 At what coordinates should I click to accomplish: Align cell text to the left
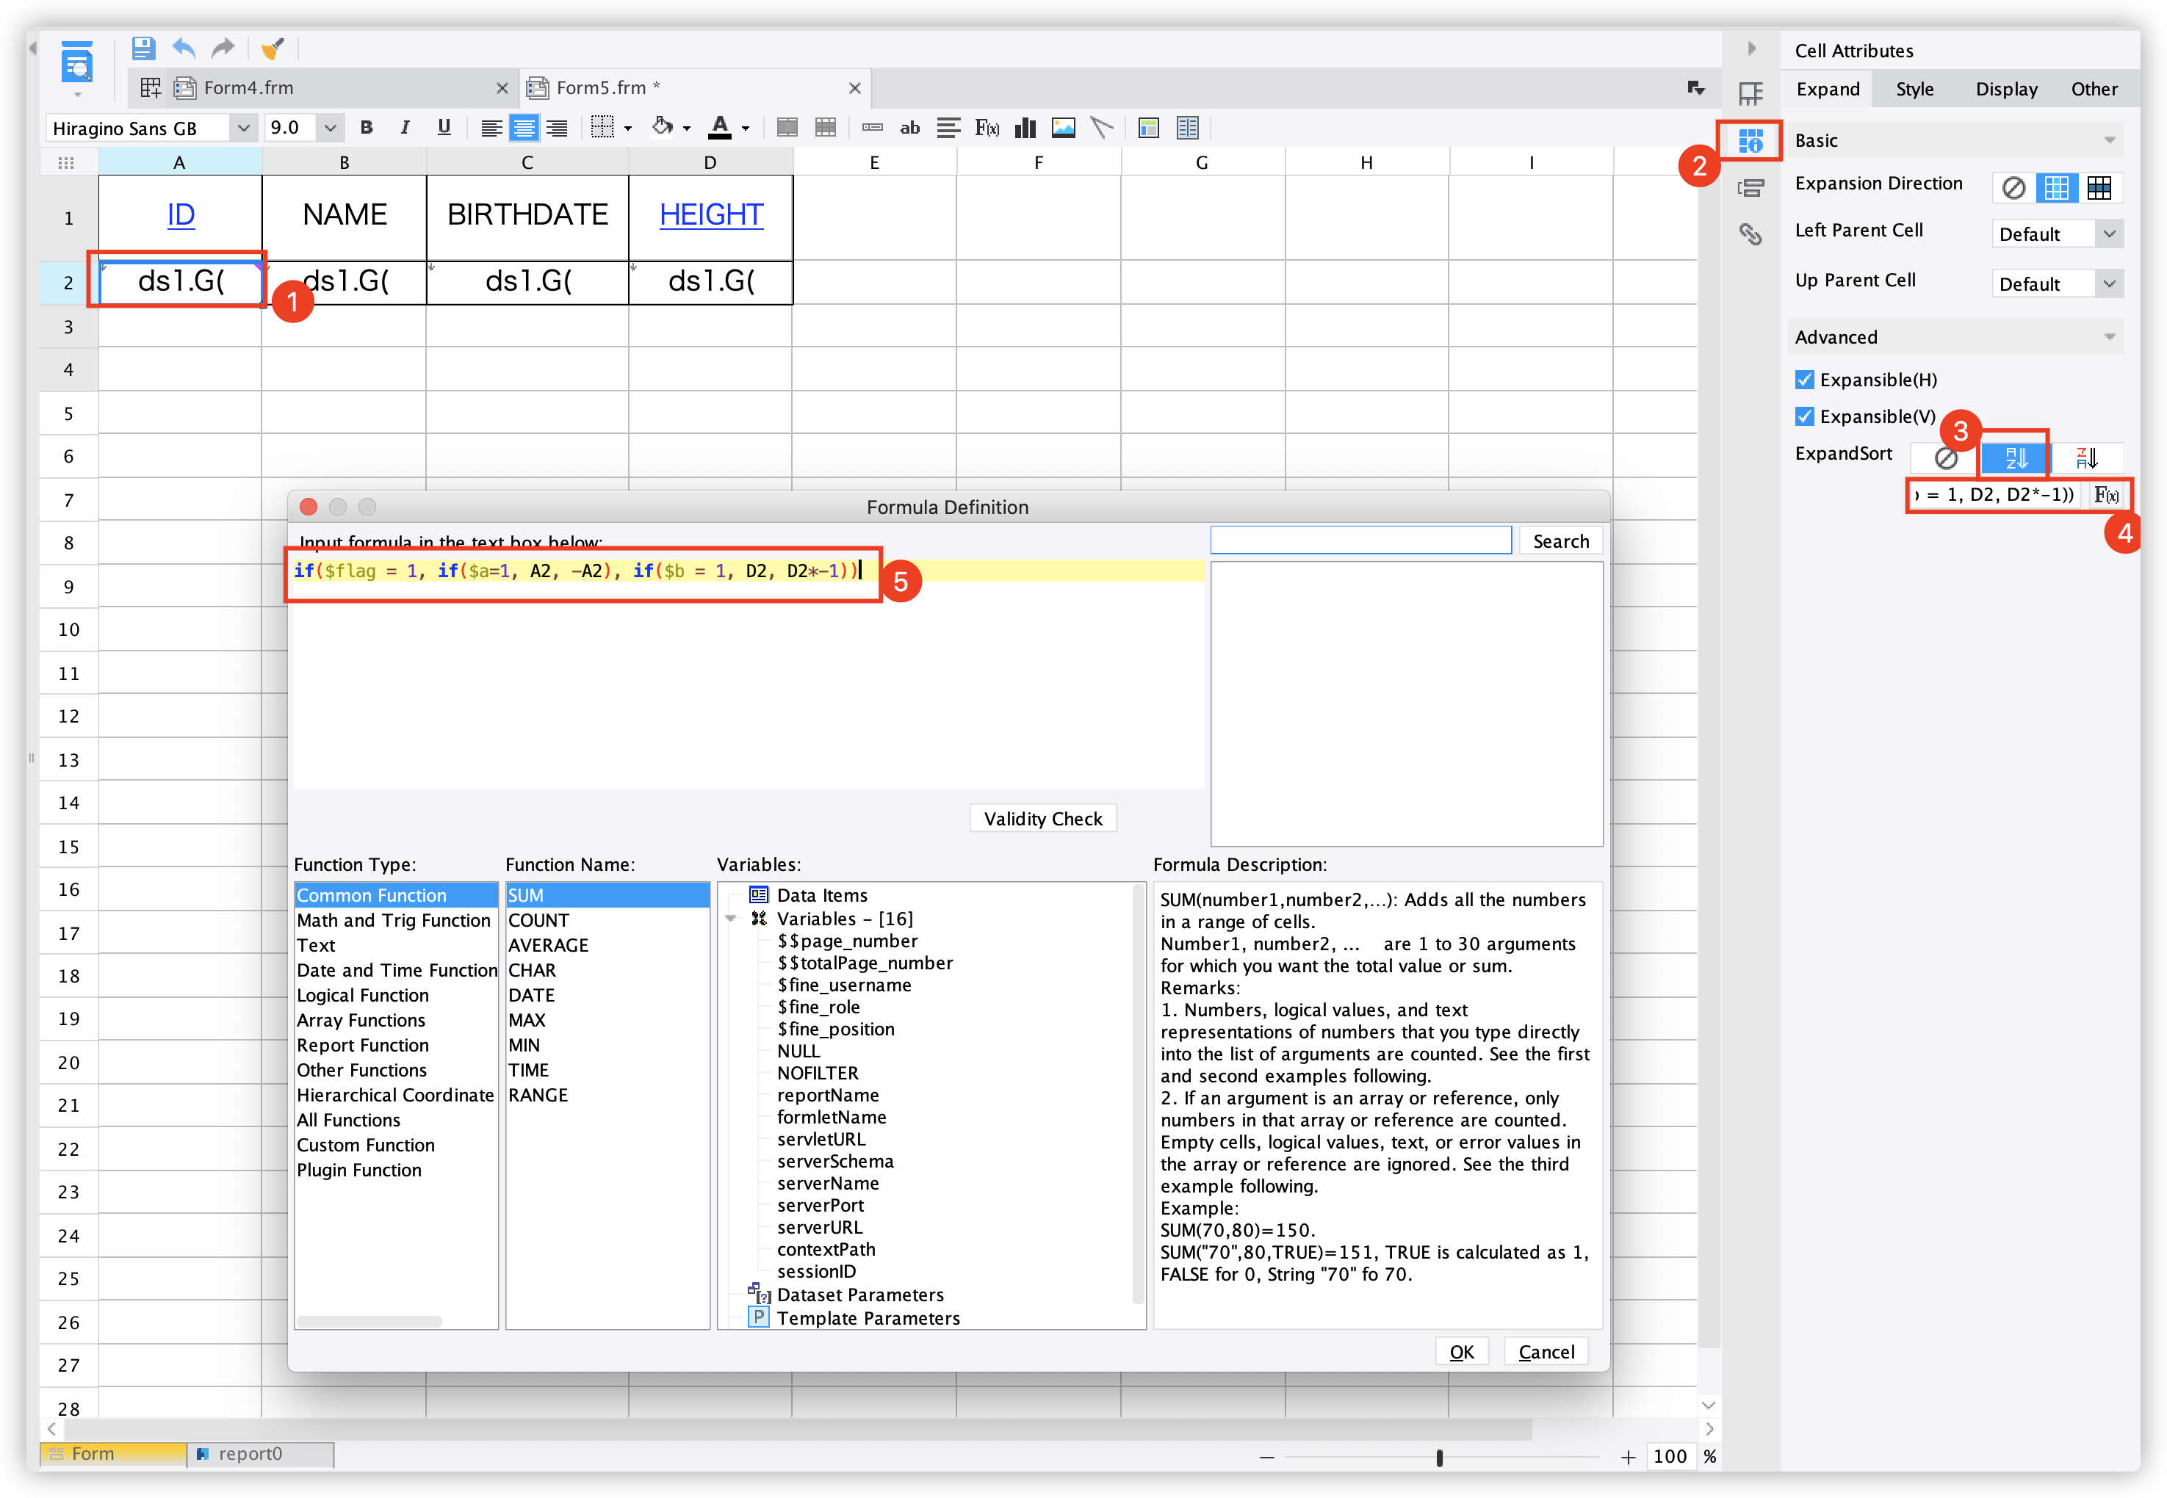click(491, 128)
